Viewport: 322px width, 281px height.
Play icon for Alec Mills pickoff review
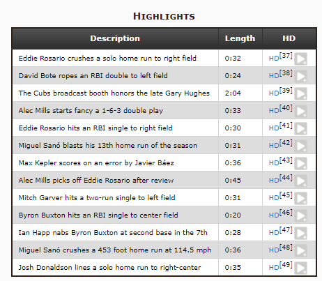coord(300,181)
